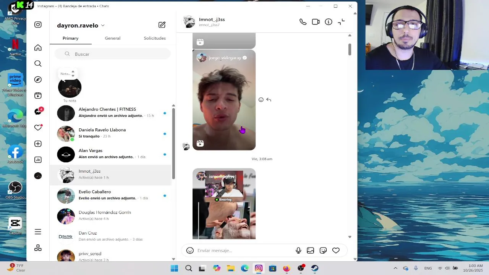
Task: Open Tu nota profile picture
Action: pos(70,87)
